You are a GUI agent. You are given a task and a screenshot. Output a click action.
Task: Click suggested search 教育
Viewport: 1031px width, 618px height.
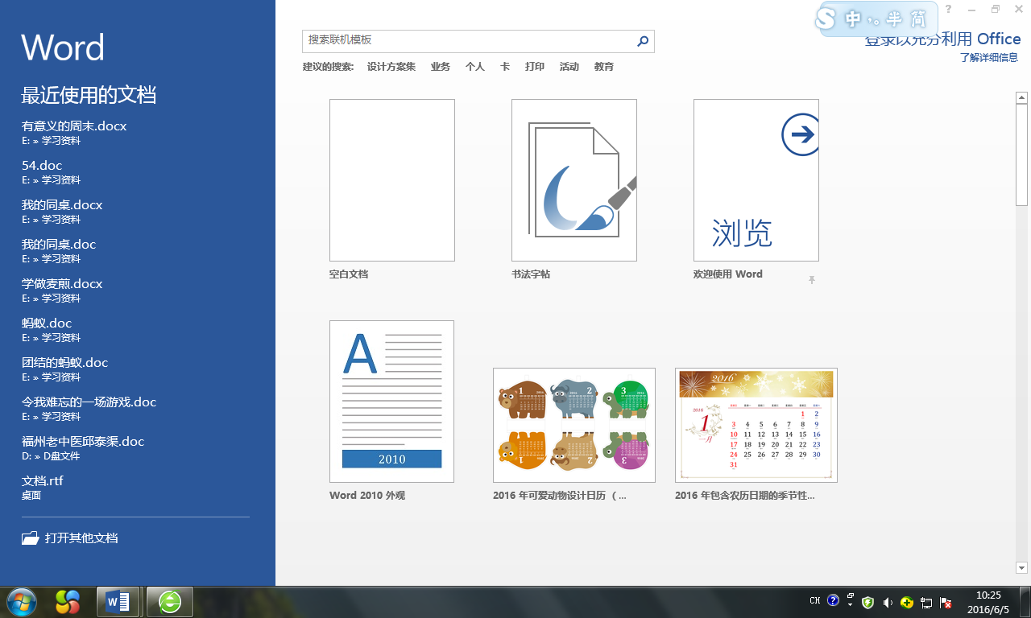(x=604, y=67)
